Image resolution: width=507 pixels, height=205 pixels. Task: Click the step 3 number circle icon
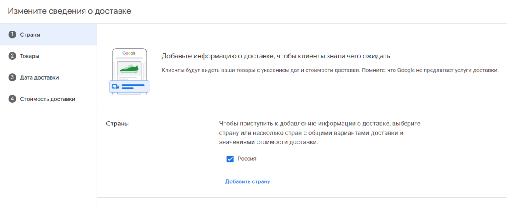(12, 77)
